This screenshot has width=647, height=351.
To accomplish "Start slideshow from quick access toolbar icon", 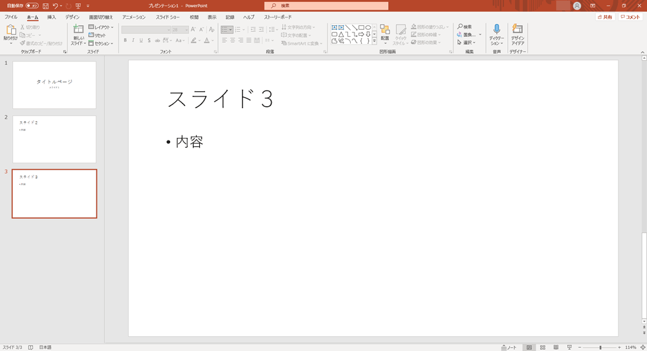I will 78,6.
